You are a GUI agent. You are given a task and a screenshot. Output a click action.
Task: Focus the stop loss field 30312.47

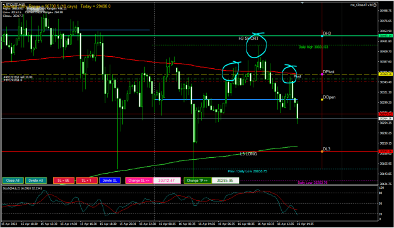[167, 181]
